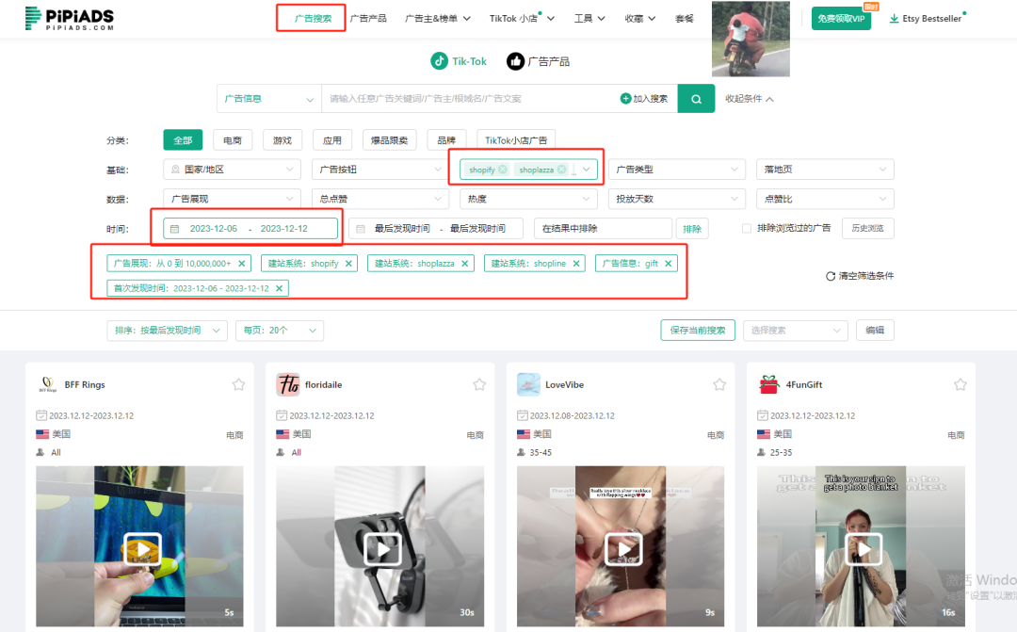Open the 总点赞 dropdown
Image resolution: width=1017 pixels, height=632 pixels.
pyautogui.click(x=380, y=199)
